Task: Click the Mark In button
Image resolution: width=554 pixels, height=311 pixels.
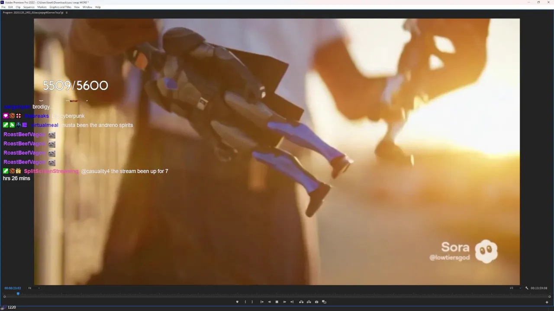Action: pos(245,302)
